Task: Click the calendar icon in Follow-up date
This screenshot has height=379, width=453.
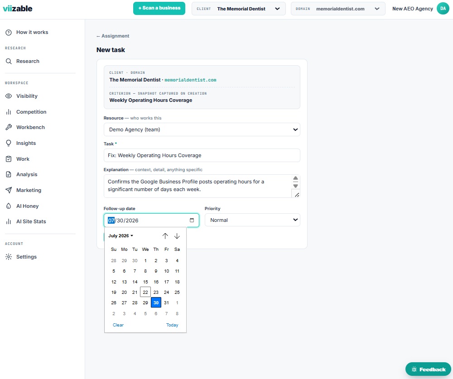Action: (192, 220)
